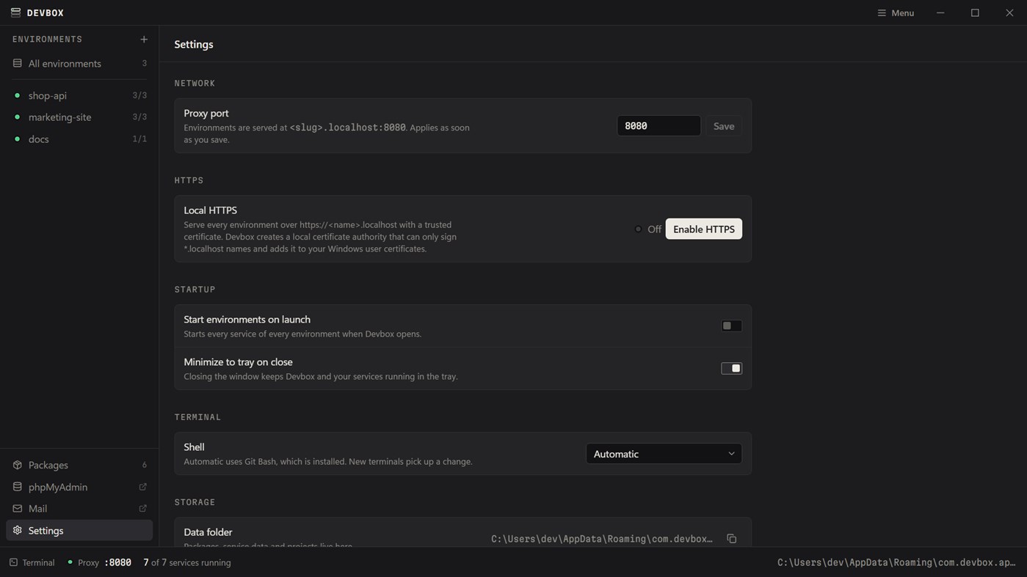This screenshot has width=1027, height=577.
Task: Click the Settings gear icon
Action: pyautogui.click(x=18, y=530)
